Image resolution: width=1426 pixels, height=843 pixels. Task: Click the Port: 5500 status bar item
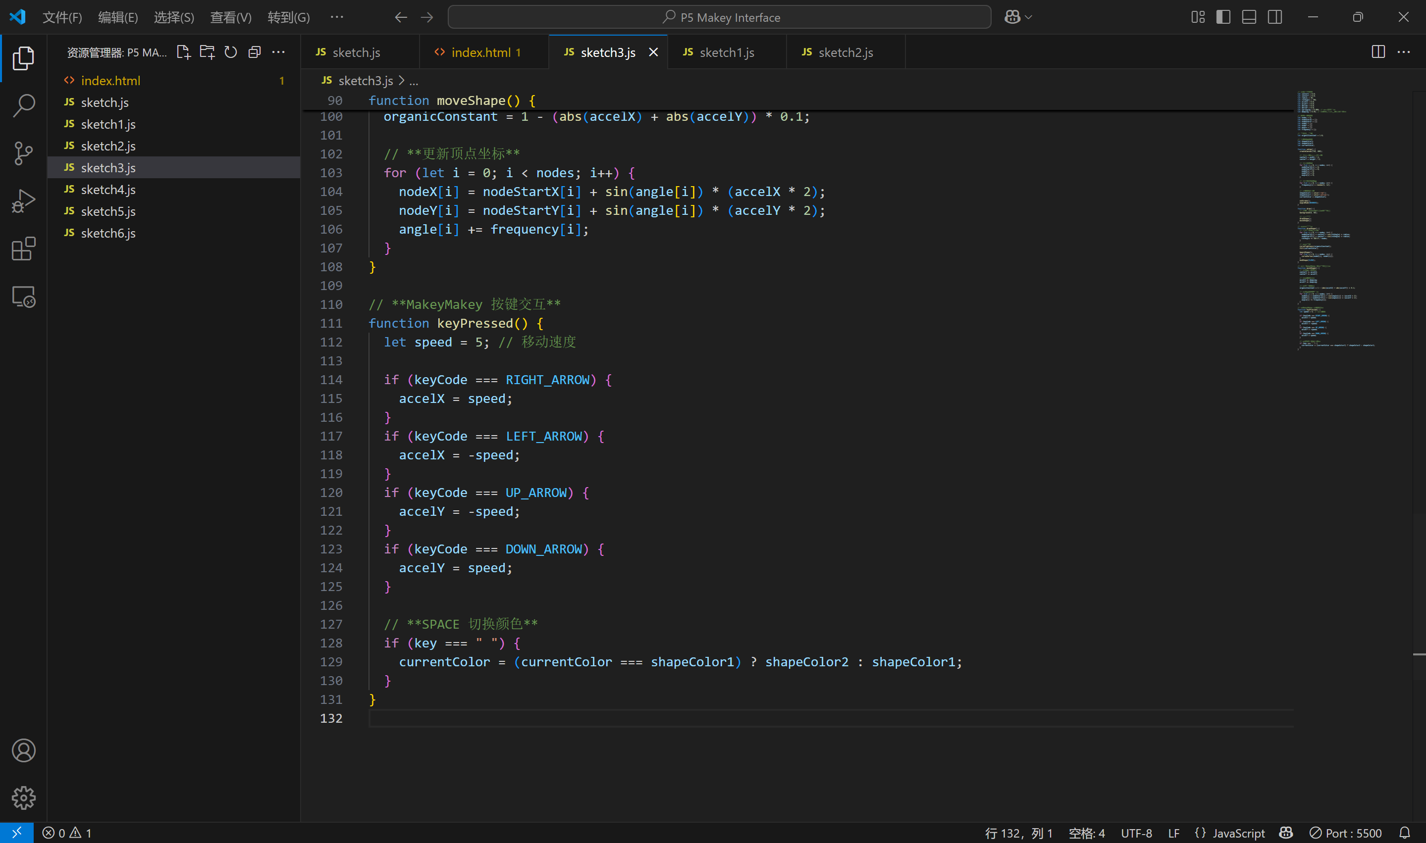tap(1346, 833)
